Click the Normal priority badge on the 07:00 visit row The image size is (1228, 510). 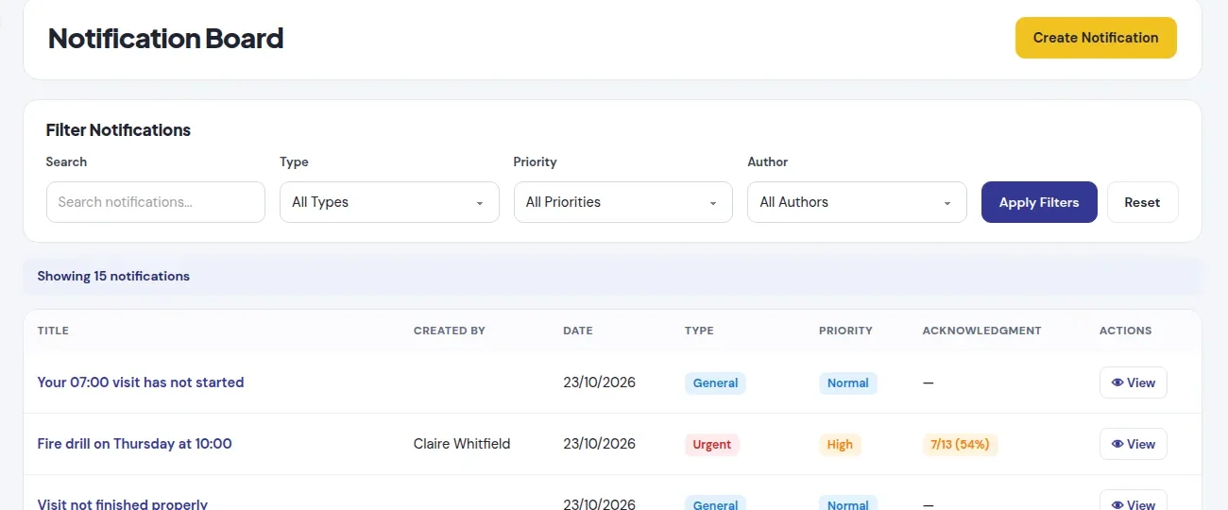847,382
